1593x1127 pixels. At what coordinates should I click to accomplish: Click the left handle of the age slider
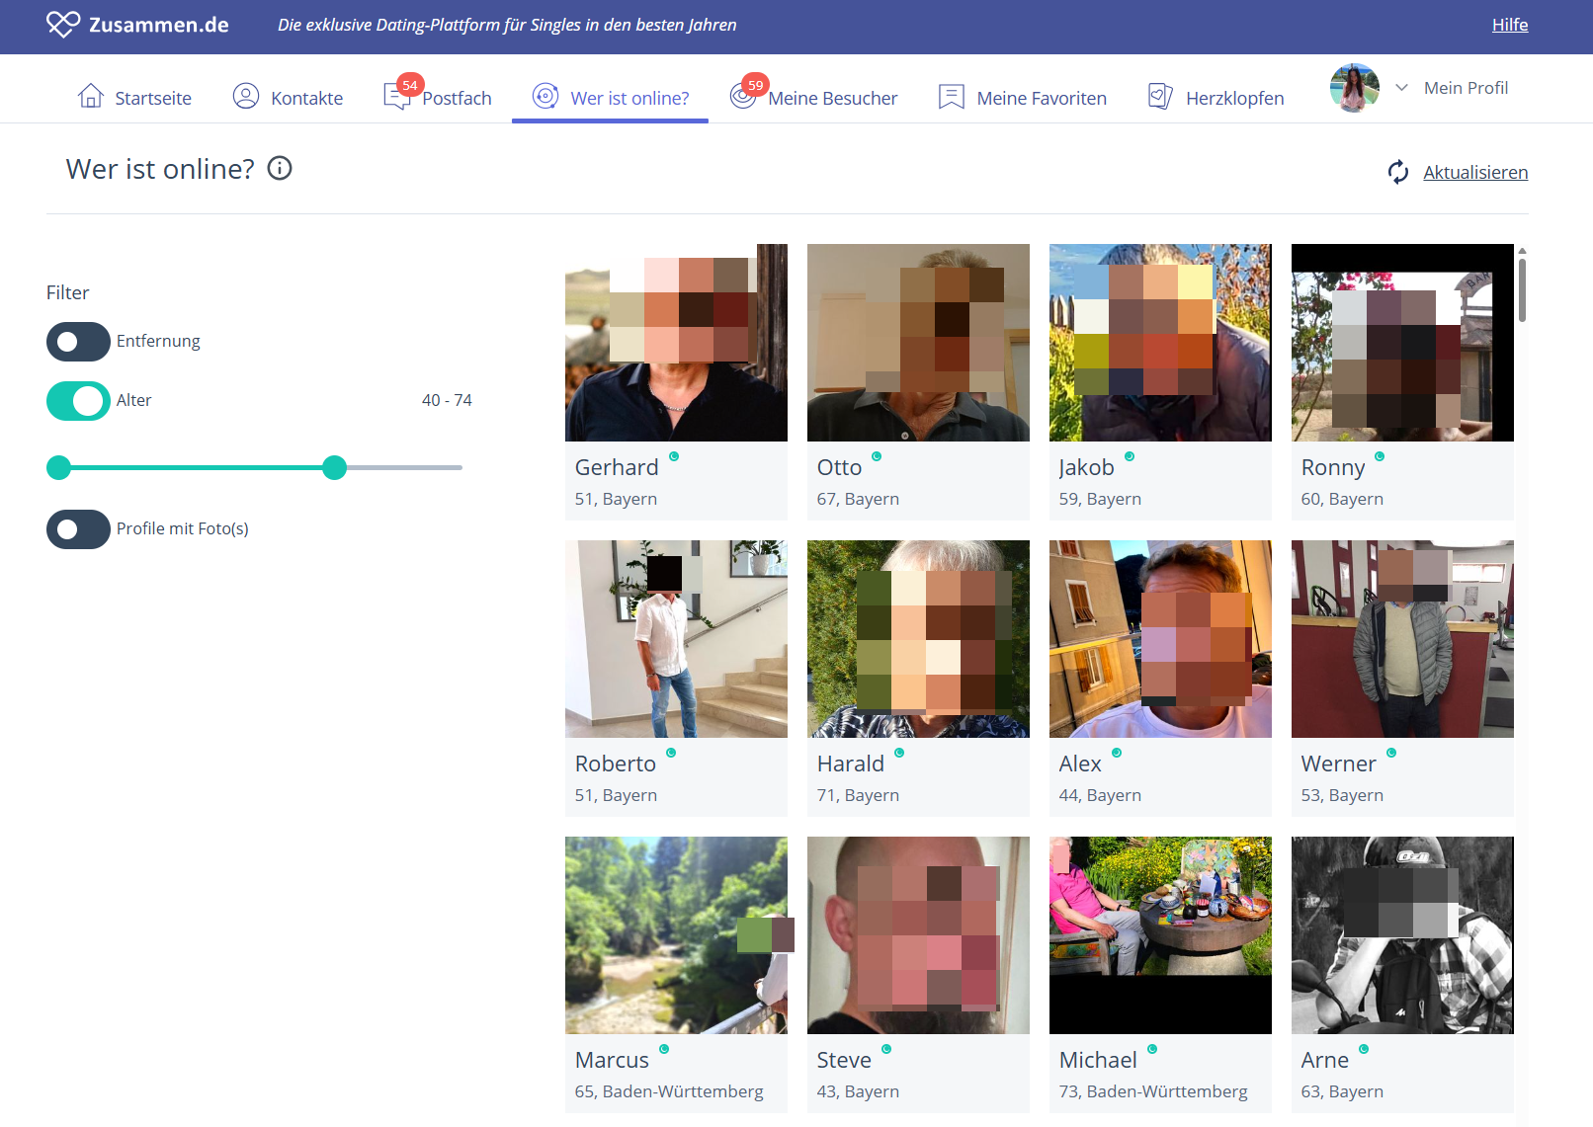(x=59, y=467)
